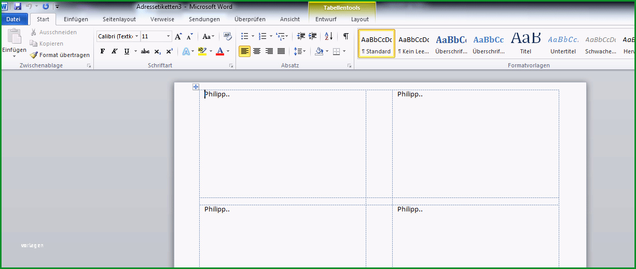This screenshot has height=269, width=636.
Task: Click the large Einfügen paste icon
Action: point(14,36)
